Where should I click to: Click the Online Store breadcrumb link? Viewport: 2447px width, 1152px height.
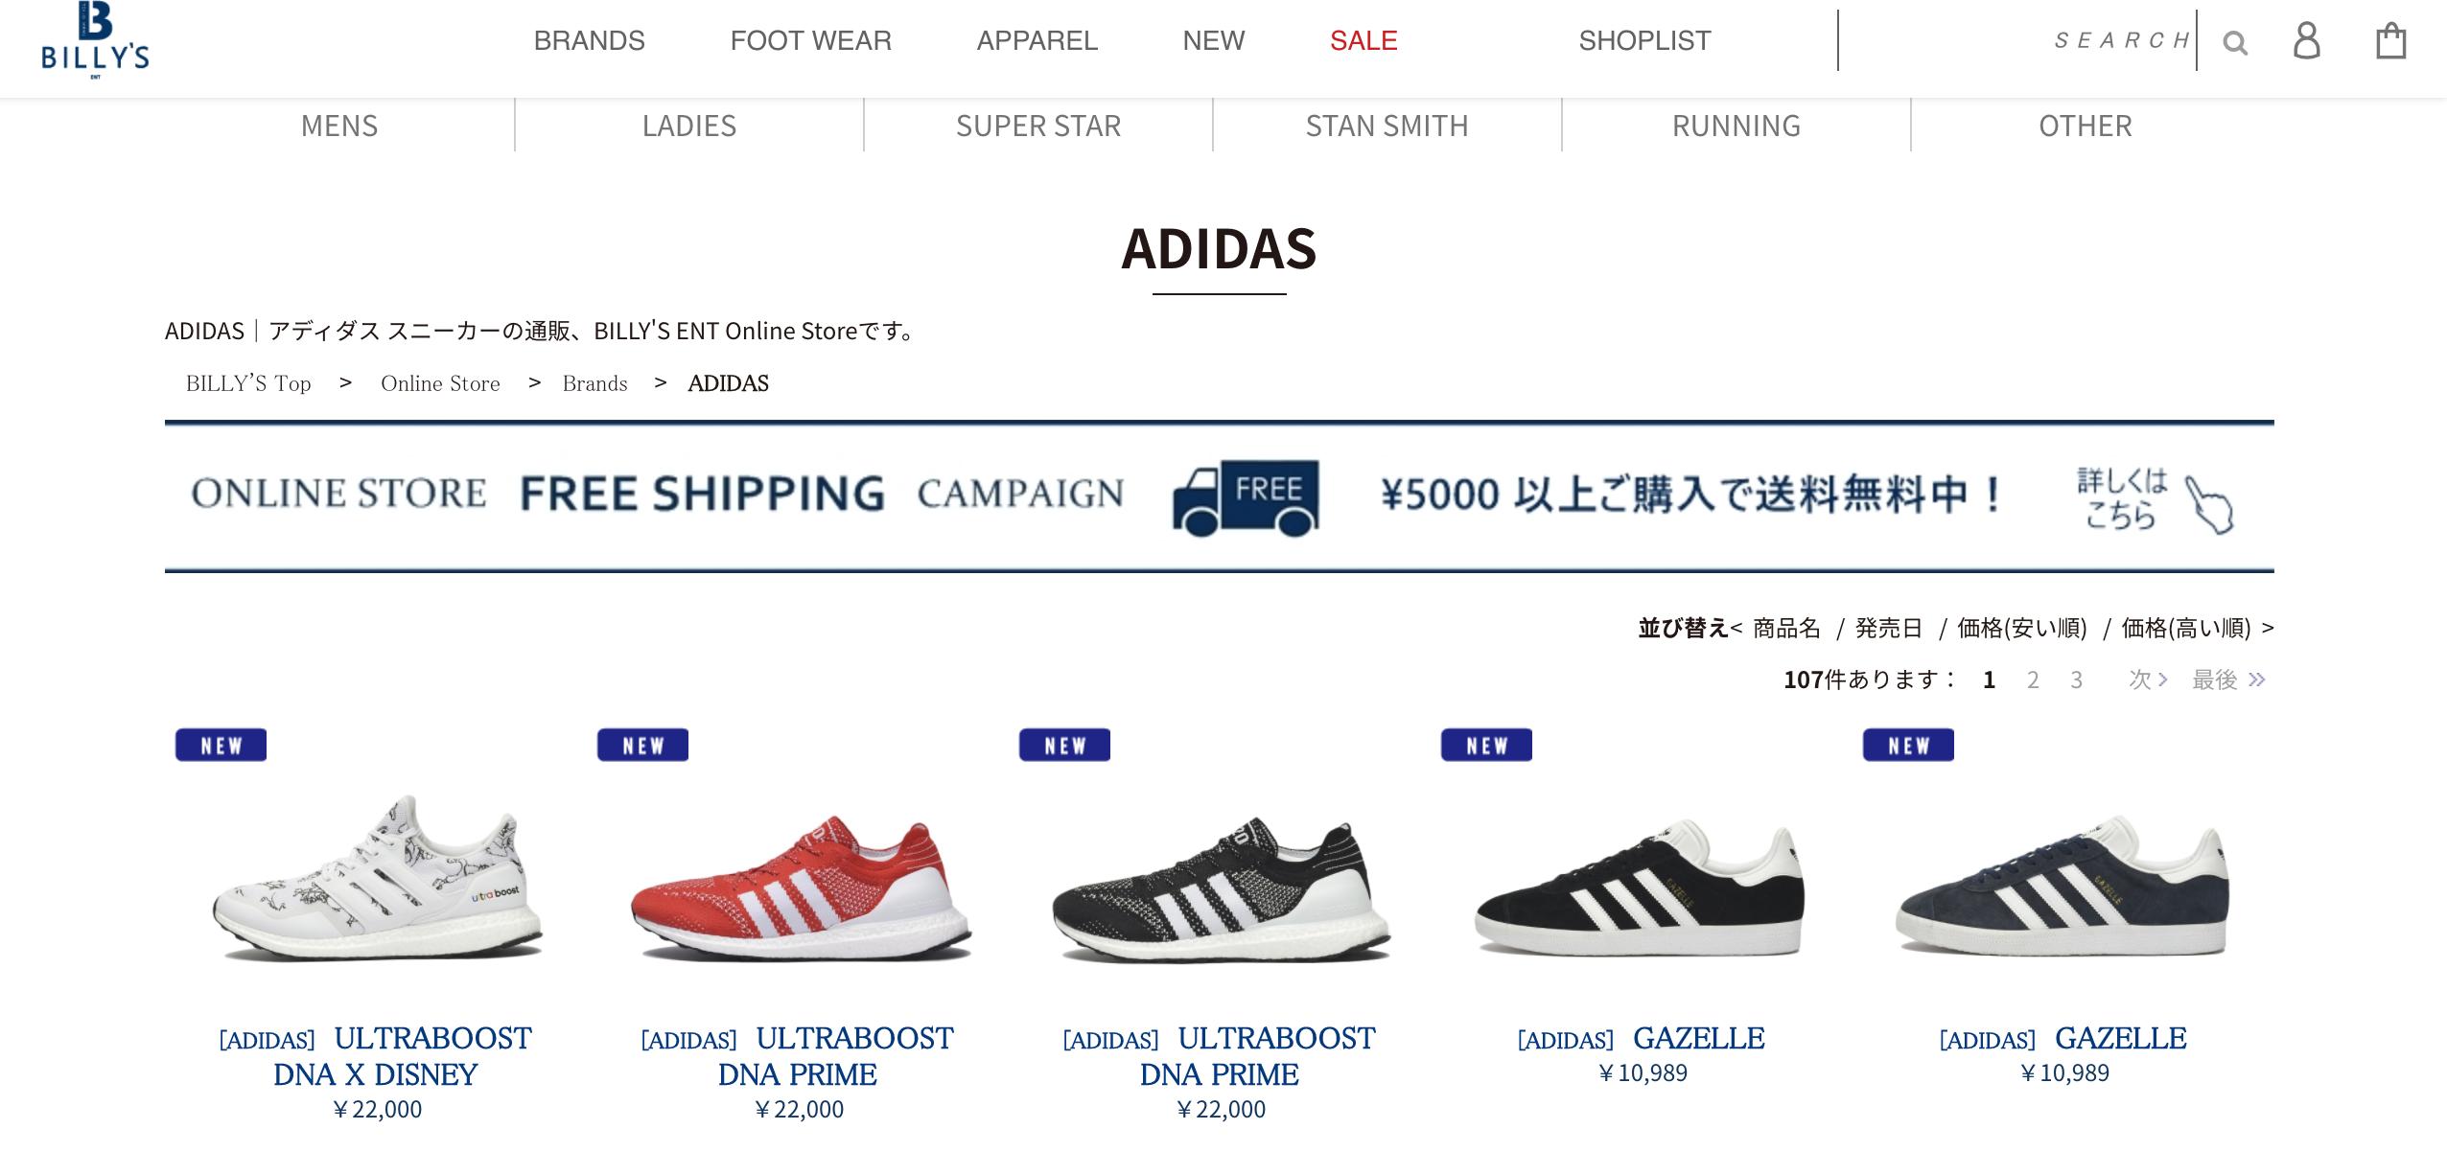tap(440, 383)
